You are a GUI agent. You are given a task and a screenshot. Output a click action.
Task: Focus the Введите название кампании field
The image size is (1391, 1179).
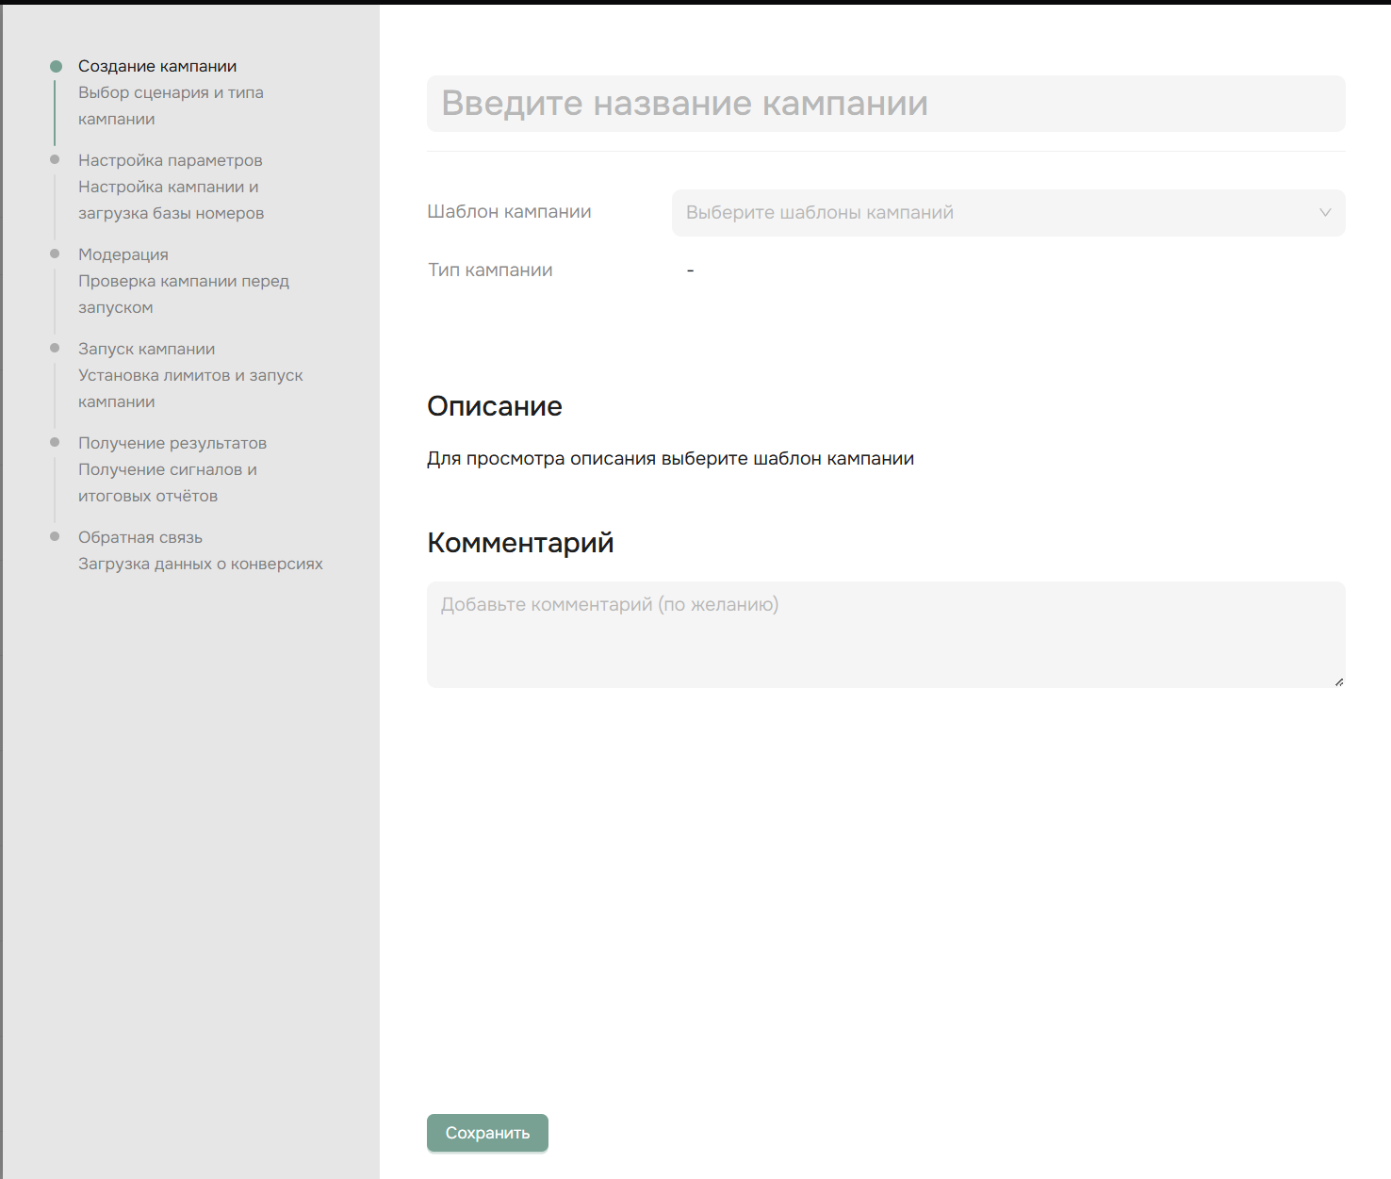point(885,104)
